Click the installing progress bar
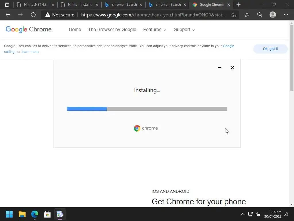This screenshot has width=294, height=221. click(x=147, y=109)
